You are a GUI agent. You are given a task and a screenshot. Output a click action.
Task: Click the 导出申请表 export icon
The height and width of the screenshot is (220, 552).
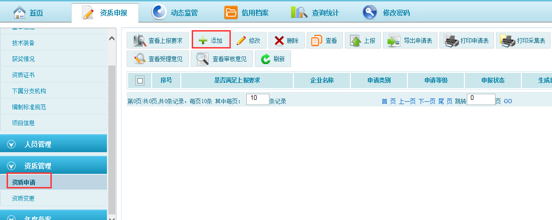(393, 41)
